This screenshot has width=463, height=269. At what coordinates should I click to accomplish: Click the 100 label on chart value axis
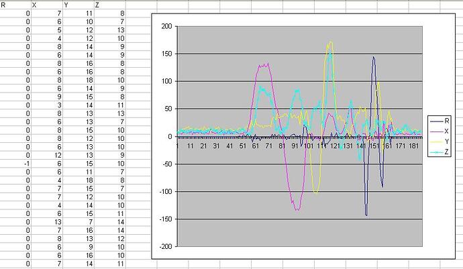[166, 81]
